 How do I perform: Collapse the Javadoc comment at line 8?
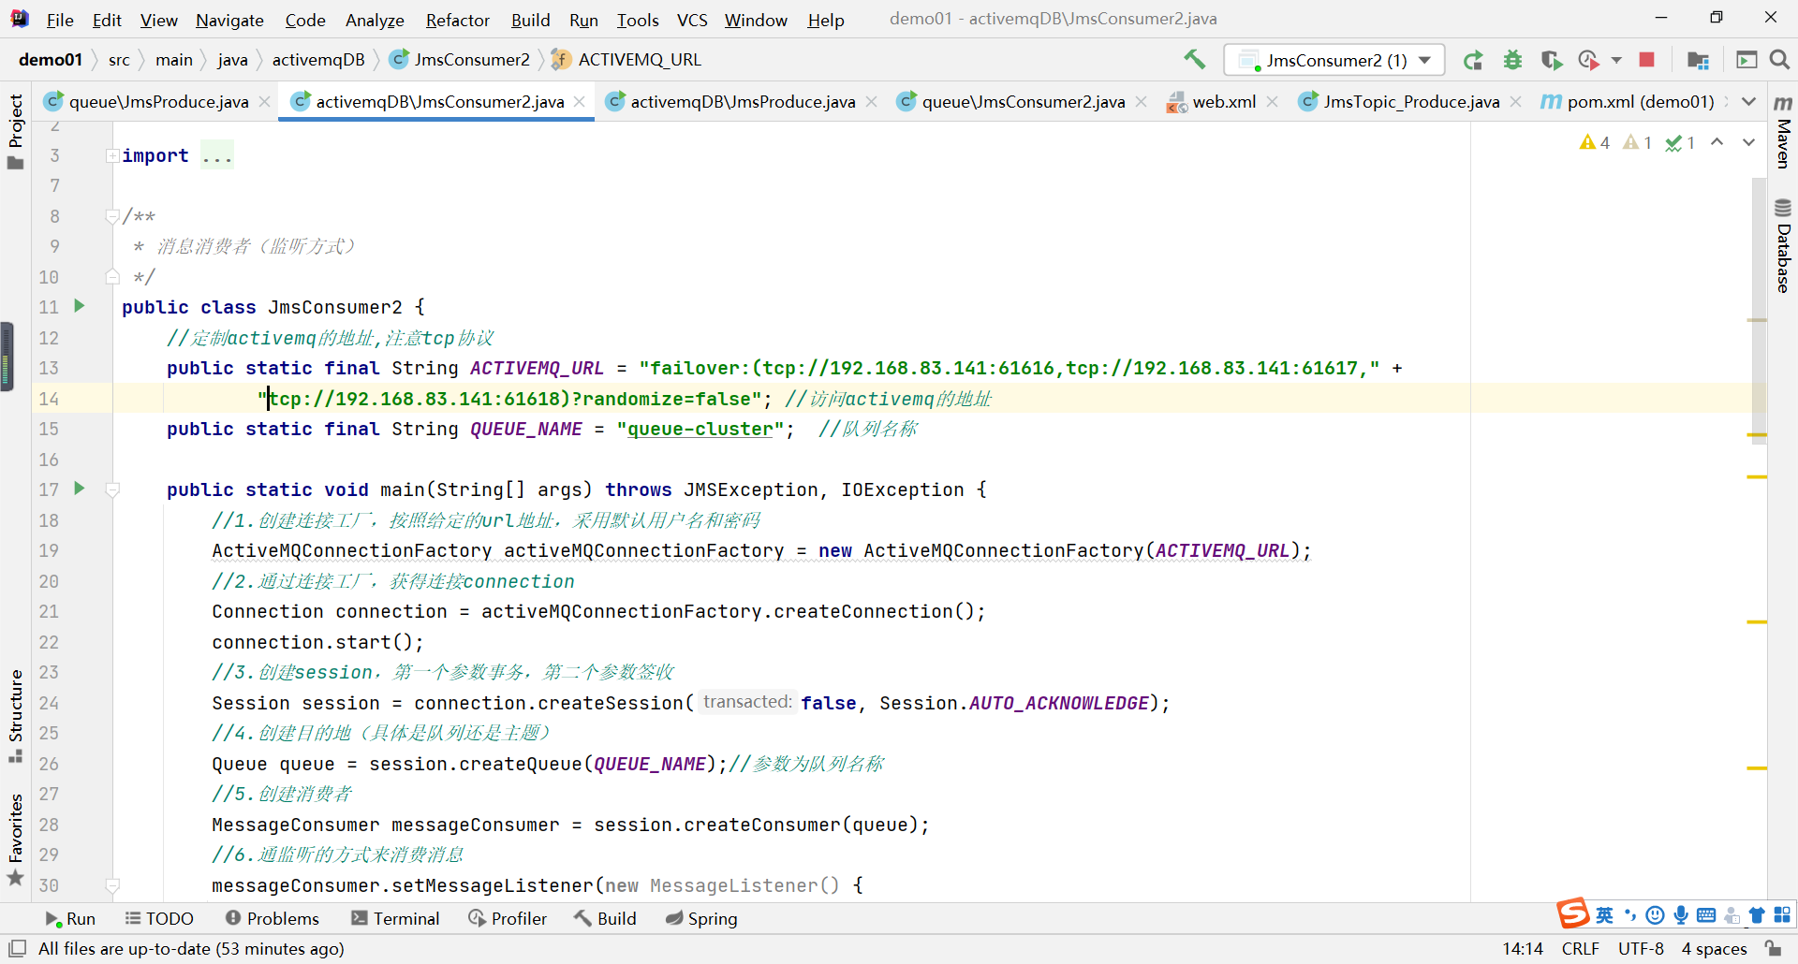pos(112,216)
